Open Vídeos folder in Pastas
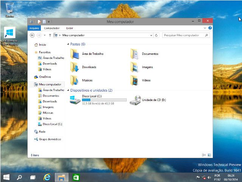Image resolution: width=242 pixels, height=182 pixels. (140, 80)
